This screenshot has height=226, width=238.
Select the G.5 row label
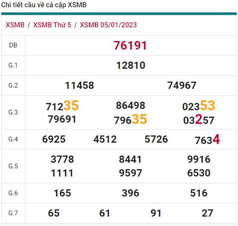click(13, 166)
